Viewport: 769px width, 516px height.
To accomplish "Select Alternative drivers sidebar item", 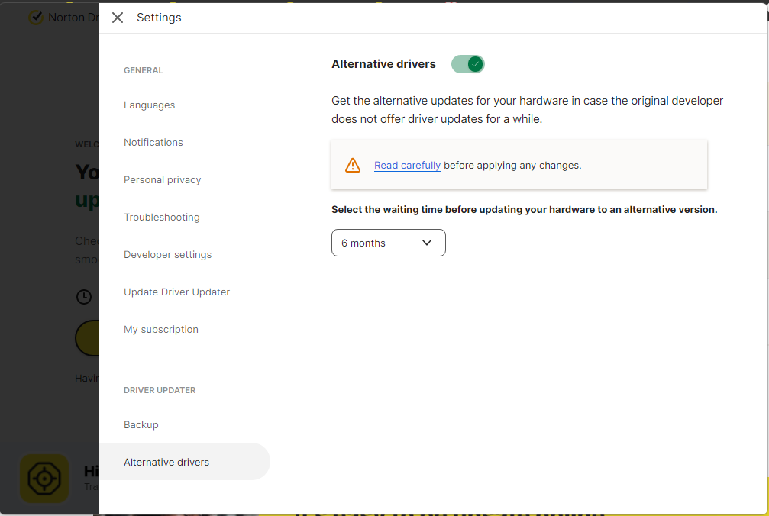I will [x=166, y=463].
